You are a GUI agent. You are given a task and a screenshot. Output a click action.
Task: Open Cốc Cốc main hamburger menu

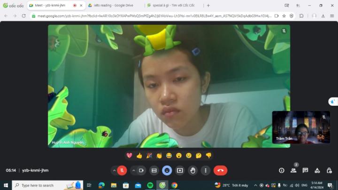(332, 16)
